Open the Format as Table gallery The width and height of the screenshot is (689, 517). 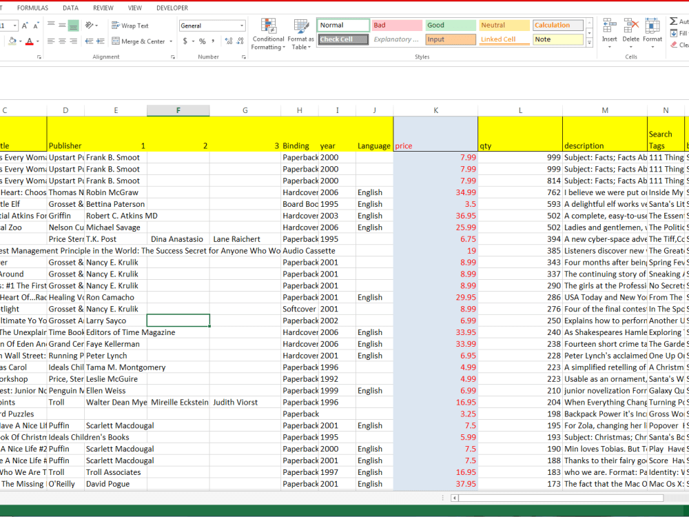[301, 34]
